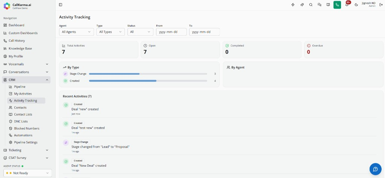Open the sparkles AI assistant icon
385x178 pixels.
[302, 5]
